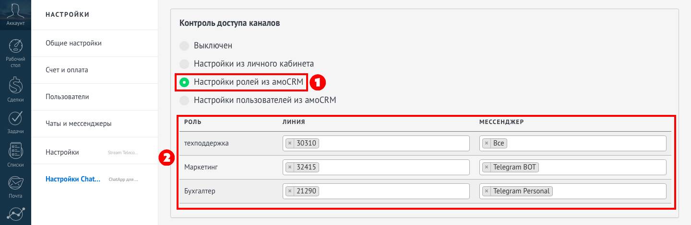691x225 pixels.
Task: Open the Deals (Сделки) dollar icon
Action: [x=15, y=86]
